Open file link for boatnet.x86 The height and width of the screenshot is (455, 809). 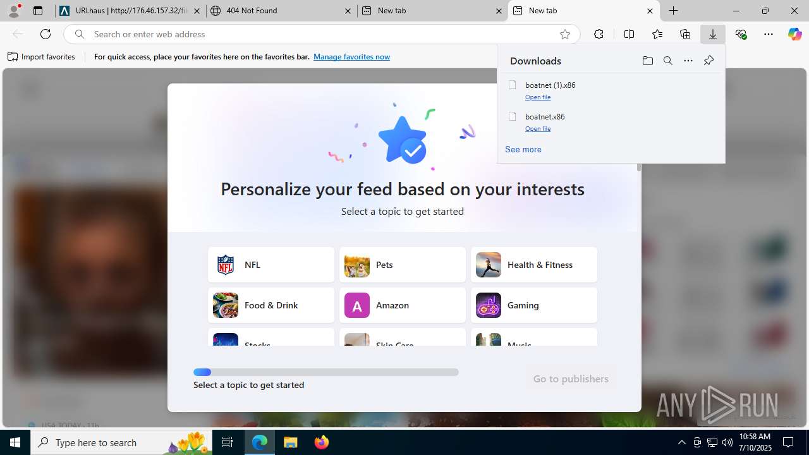pos(538,129)
